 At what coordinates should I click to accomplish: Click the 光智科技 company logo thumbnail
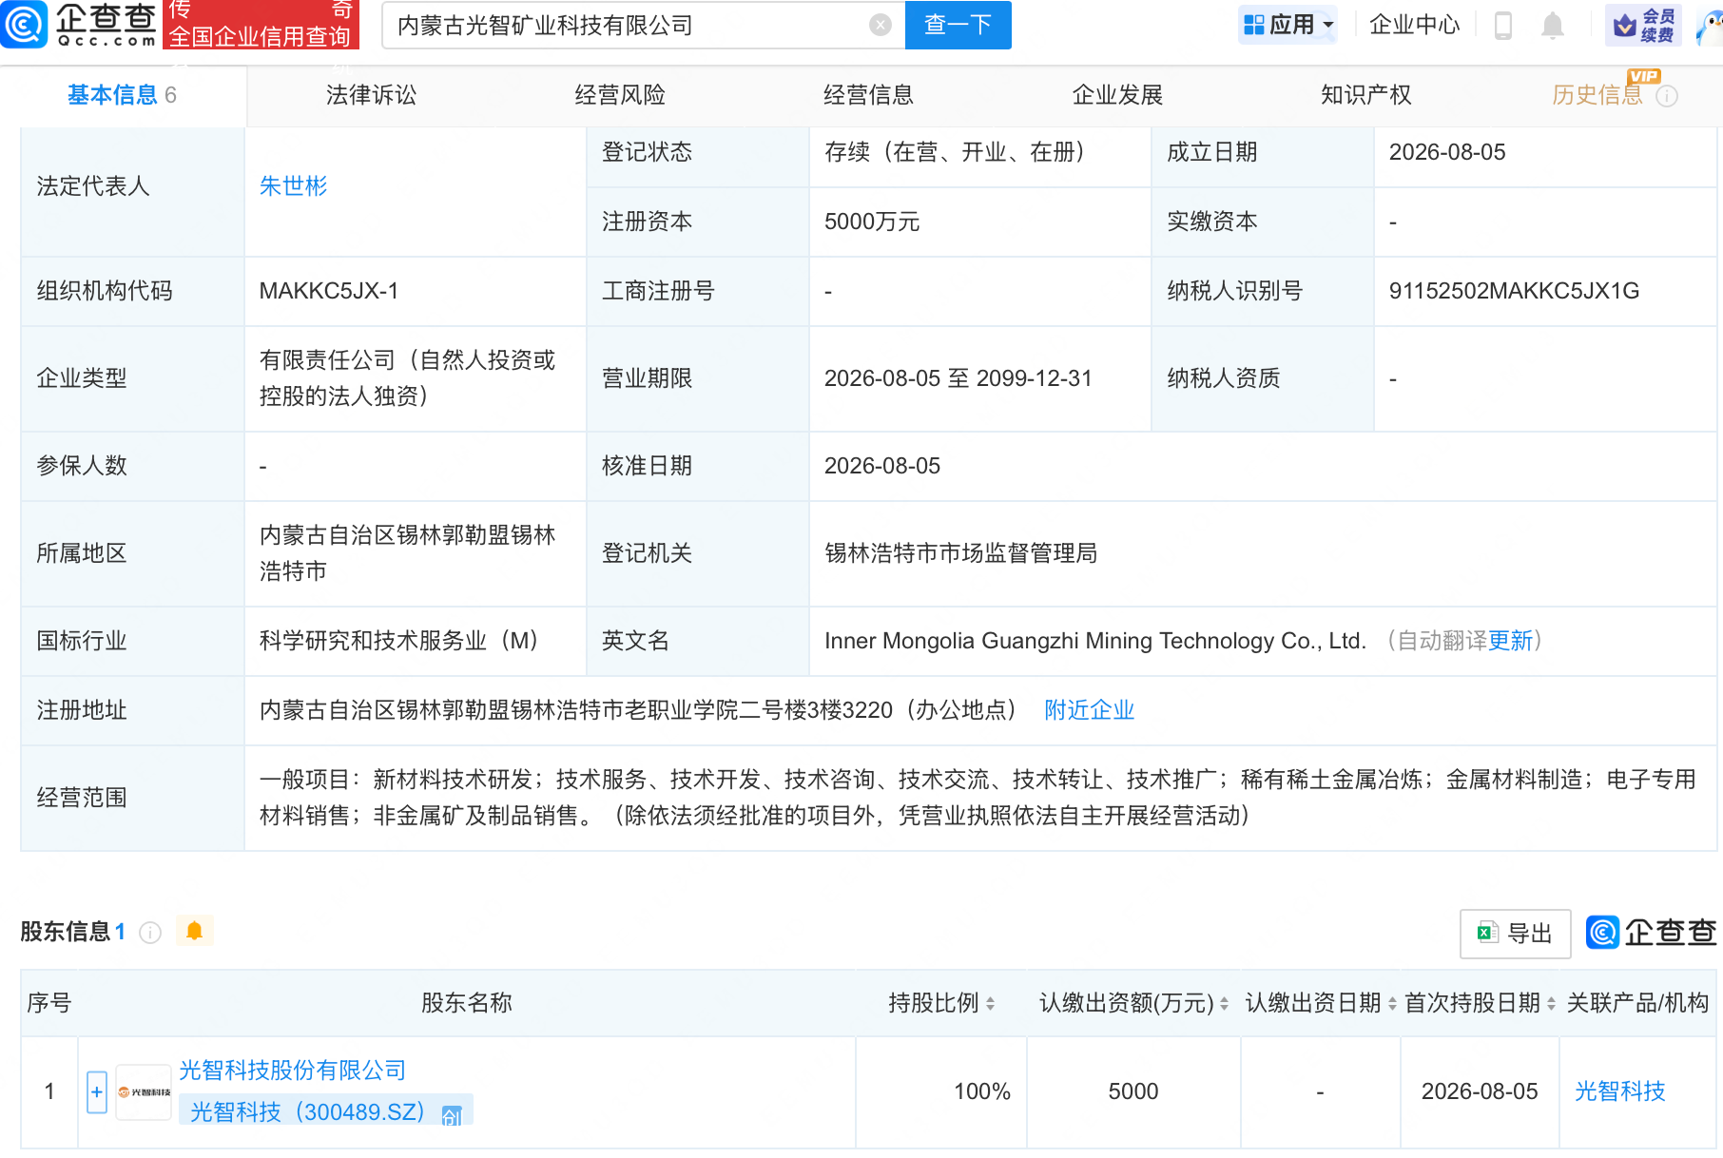tap(144, 1092)
